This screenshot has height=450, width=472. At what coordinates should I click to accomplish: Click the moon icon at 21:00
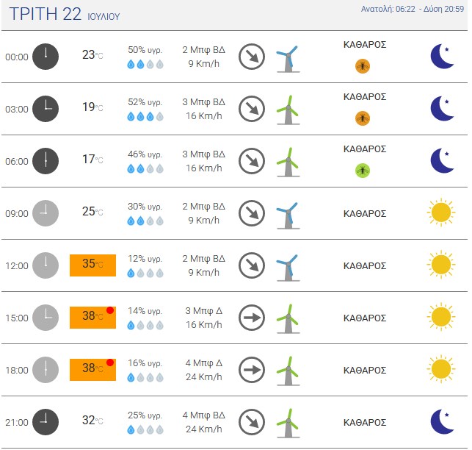442,421
